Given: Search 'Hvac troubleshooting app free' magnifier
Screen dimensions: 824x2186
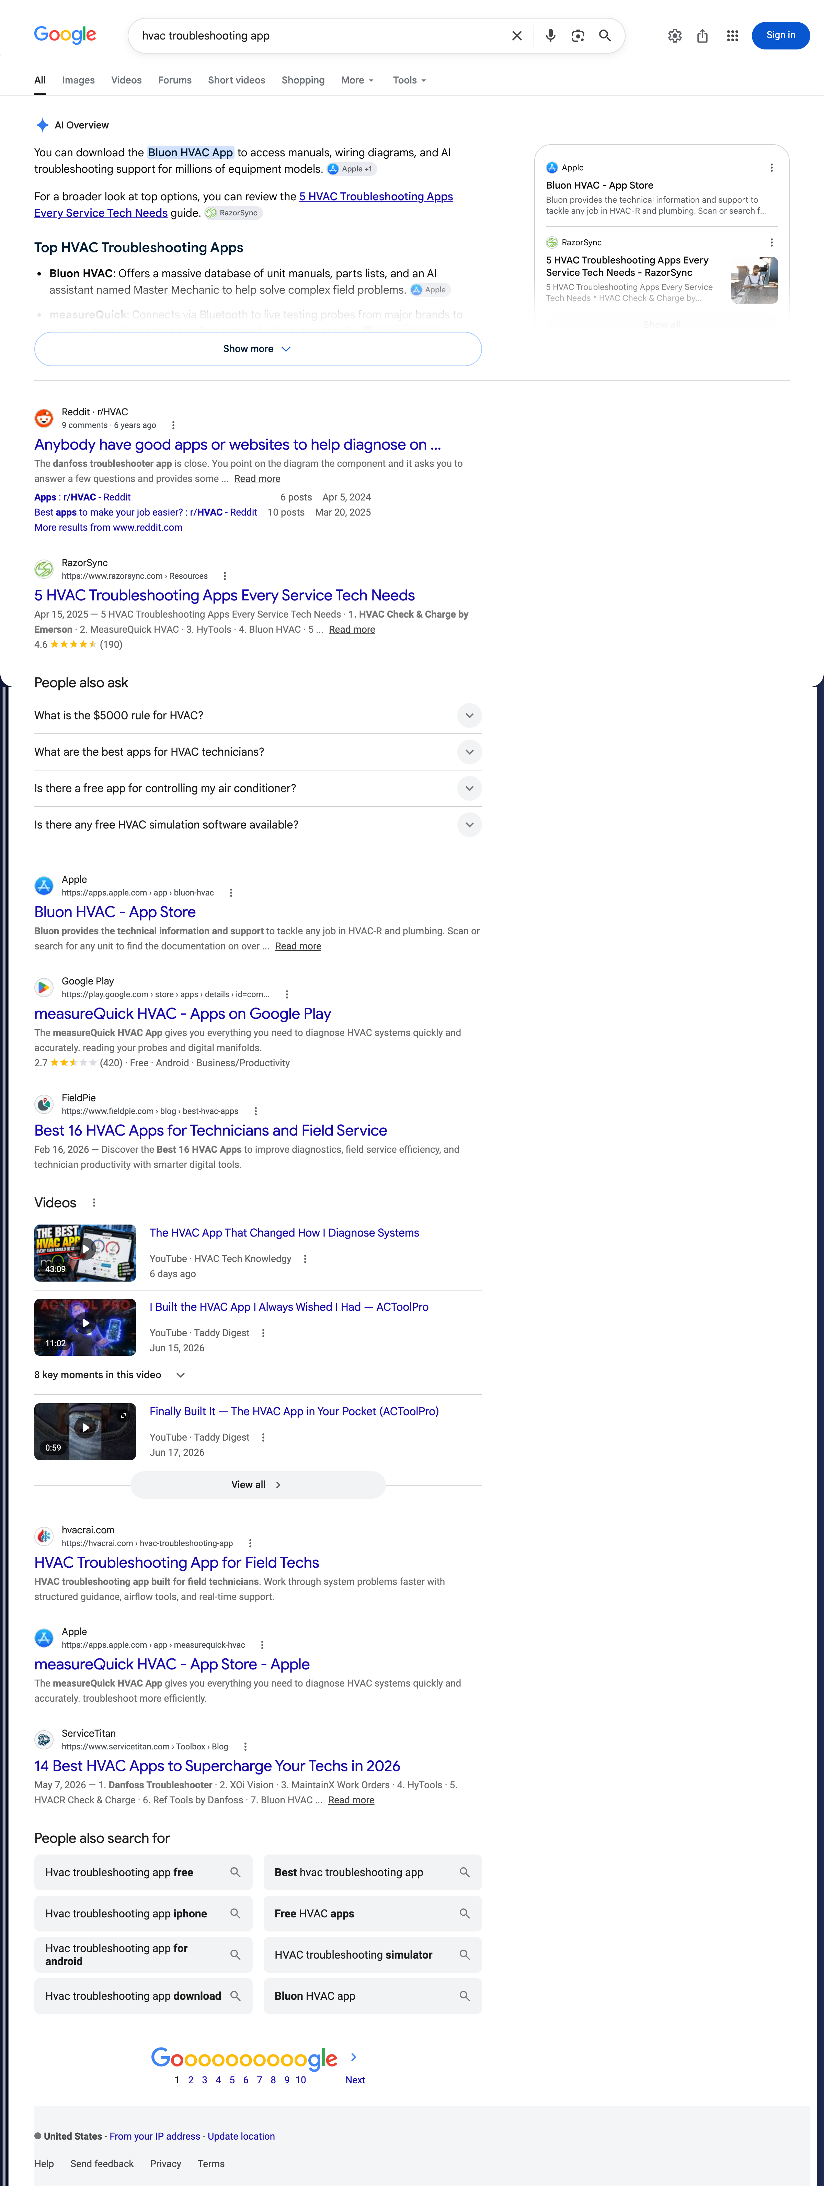Looking at the screenshot, I should click(235, 1872).
